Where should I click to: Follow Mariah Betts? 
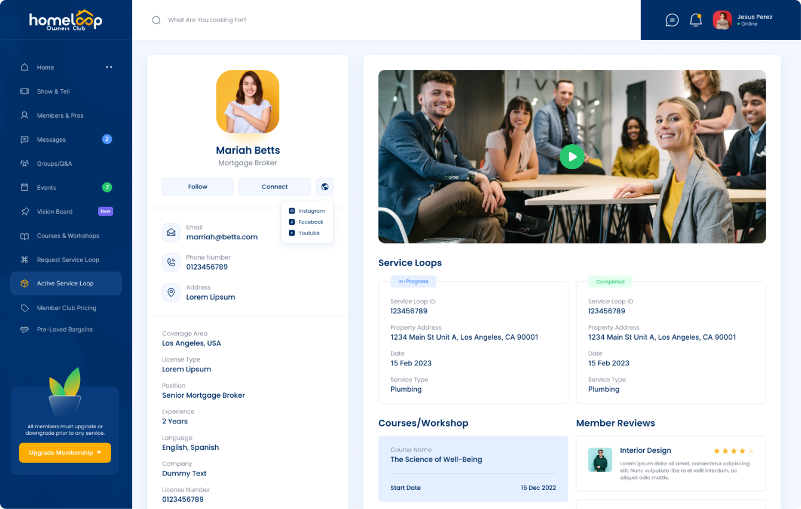pos(198,187)
